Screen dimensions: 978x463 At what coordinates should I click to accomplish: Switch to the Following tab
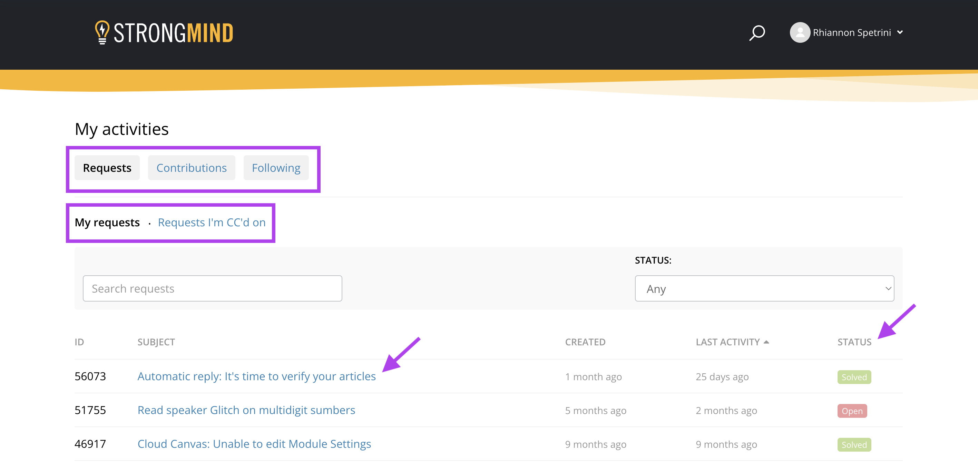click(276, 168)
